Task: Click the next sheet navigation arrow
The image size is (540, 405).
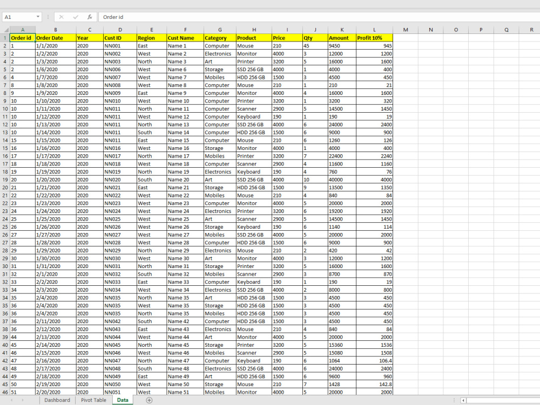Action: [23, 400]
